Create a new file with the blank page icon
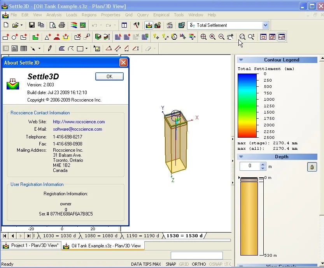This screenshot has width=324, height=268. [6, 25]
